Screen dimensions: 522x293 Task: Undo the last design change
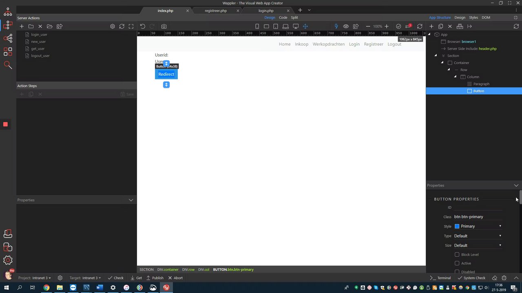(x=143, y=26)
